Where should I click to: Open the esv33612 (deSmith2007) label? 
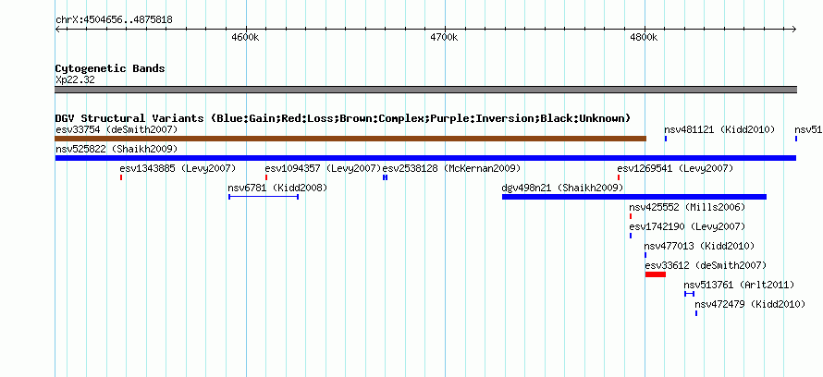[x=706, y=265]
